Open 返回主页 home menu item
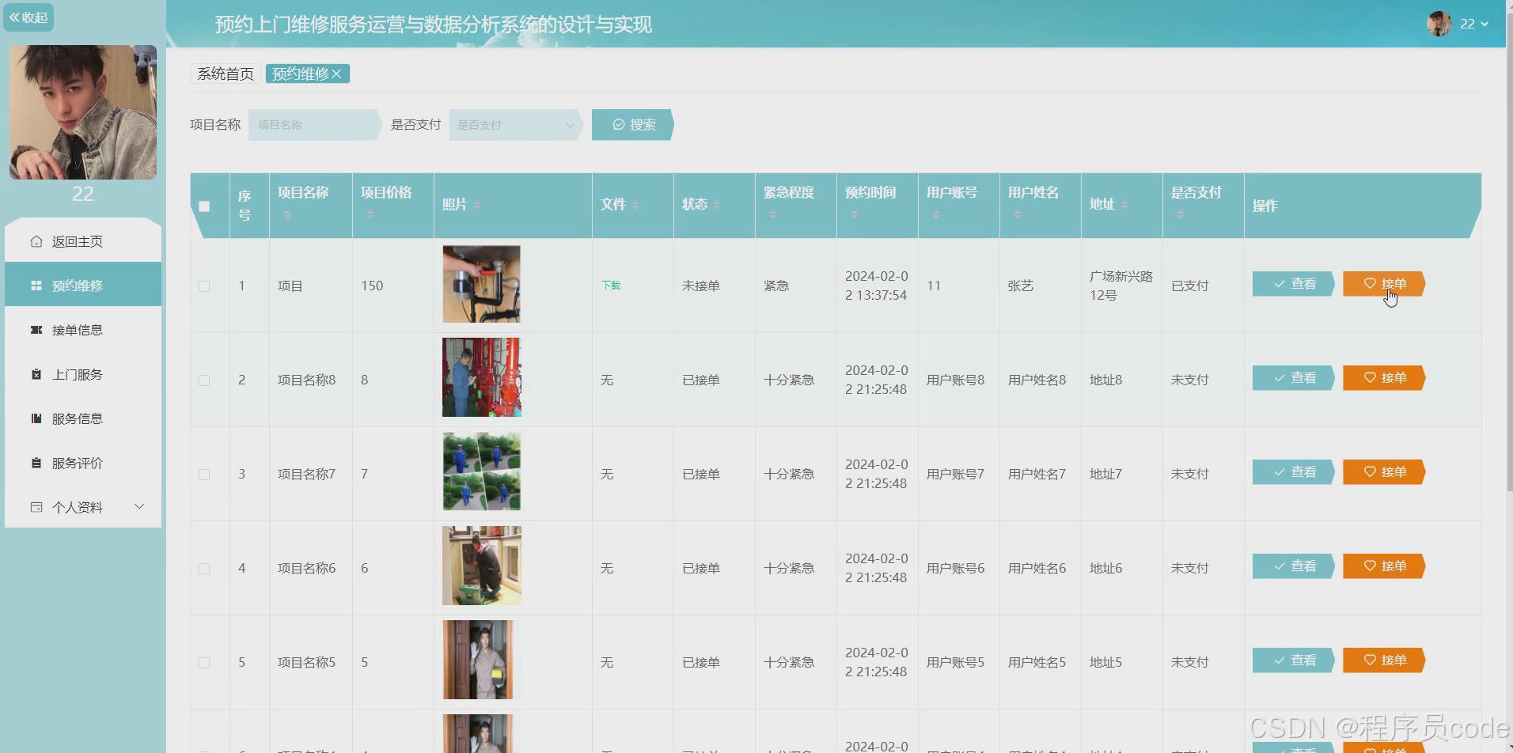This screenshot has width=1513, height=753. (x=83, y=241)
